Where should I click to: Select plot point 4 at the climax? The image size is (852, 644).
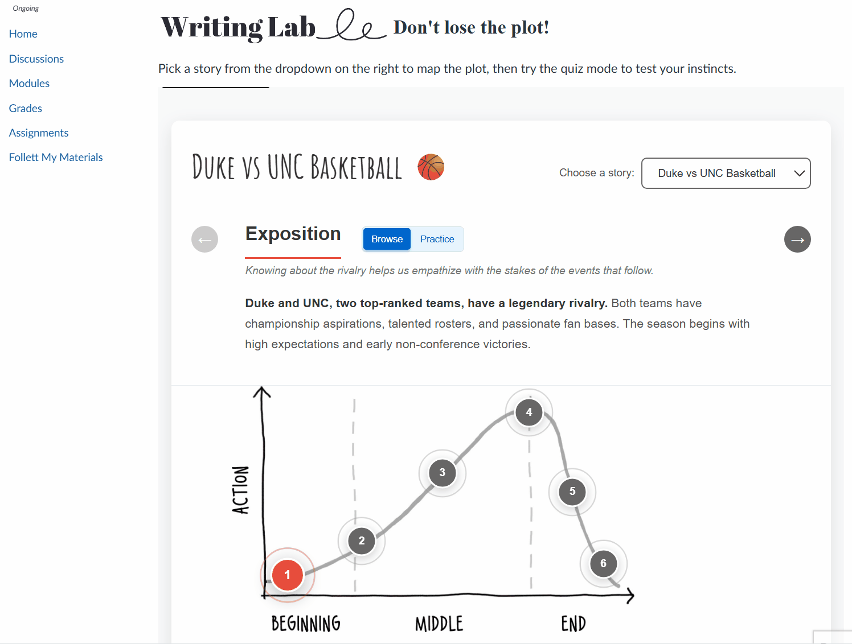click(x=529, y=412)
